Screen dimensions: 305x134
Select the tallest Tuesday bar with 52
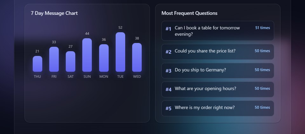pos(120,52)
